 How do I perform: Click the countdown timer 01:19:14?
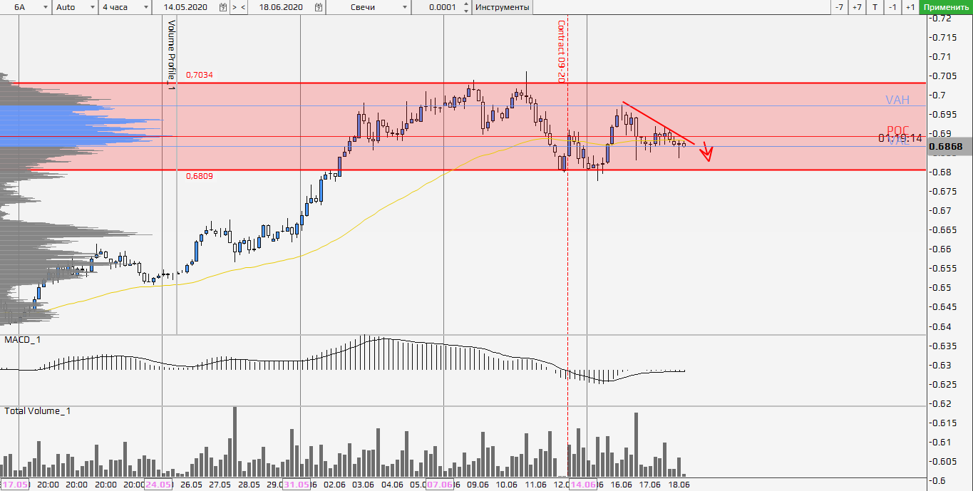coord(900,138)
